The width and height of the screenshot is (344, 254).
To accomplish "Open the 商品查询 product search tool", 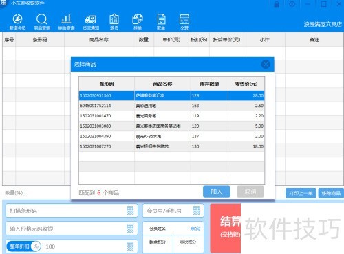I will tap(42, 22).
